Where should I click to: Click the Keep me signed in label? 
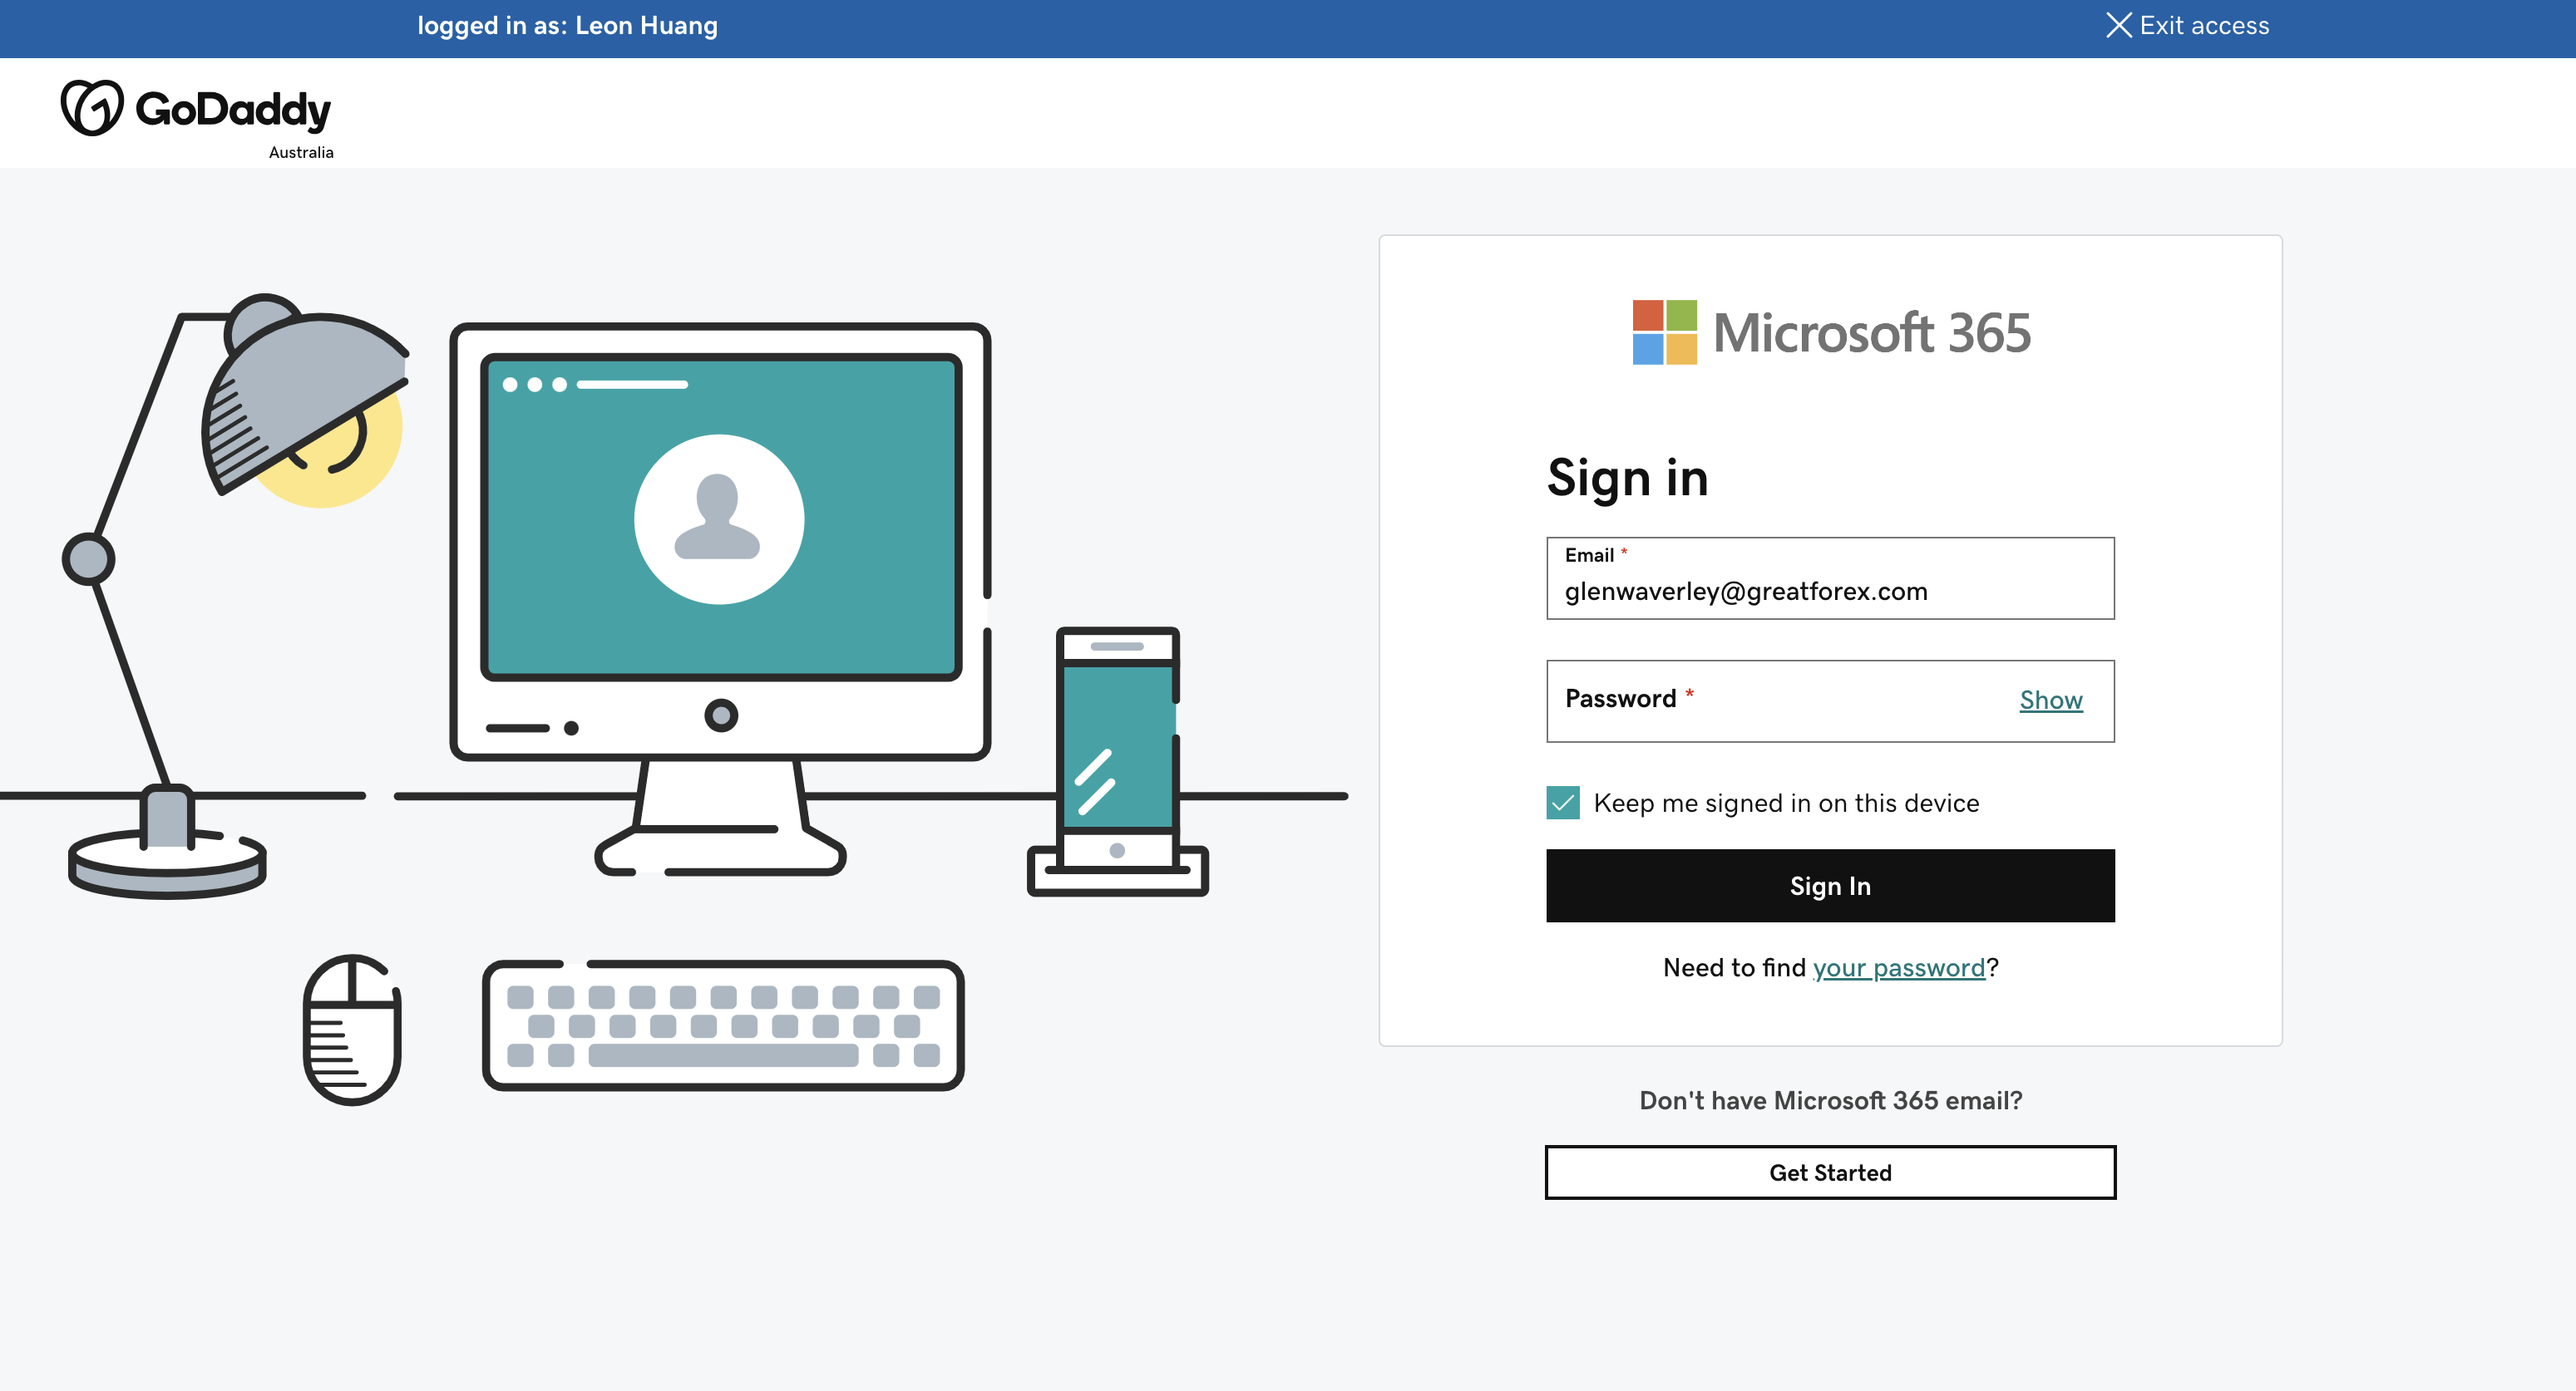[1785, 804]
